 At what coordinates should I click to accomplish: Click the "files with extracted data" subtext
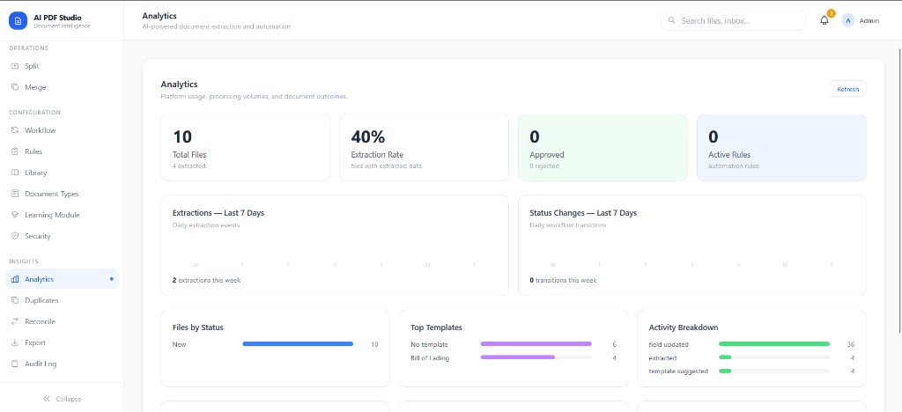pyautogui.click(x=386, y=166)
